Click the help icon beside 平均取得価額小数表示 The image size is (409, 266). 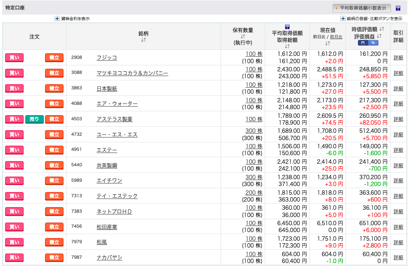[398, 8]
